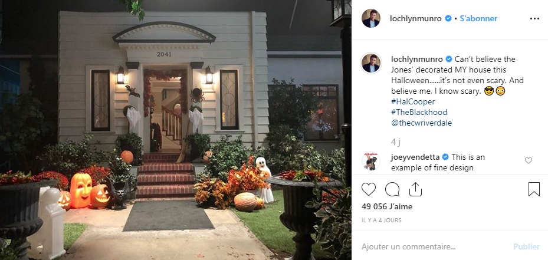
Task: Open the joeyvendetta username link
Action: click(x=416, y=157)
